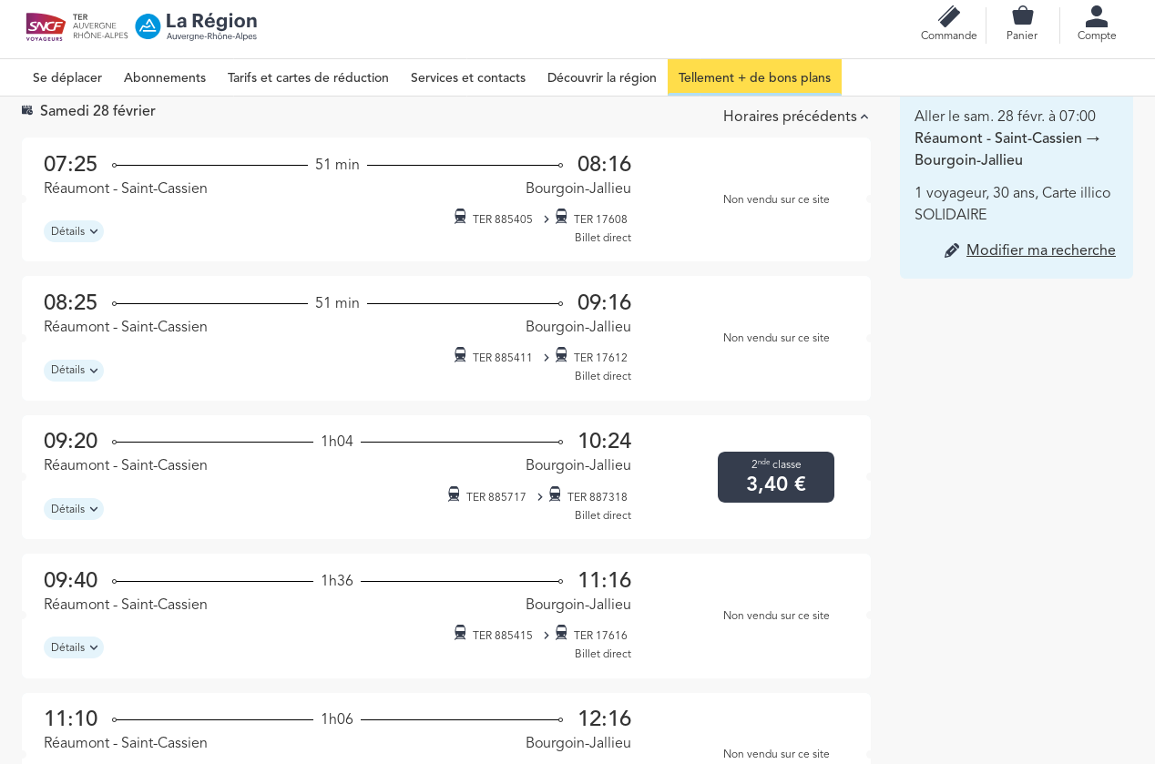Open Tarifs et cartes de réduction menu

tap(308, 78)
